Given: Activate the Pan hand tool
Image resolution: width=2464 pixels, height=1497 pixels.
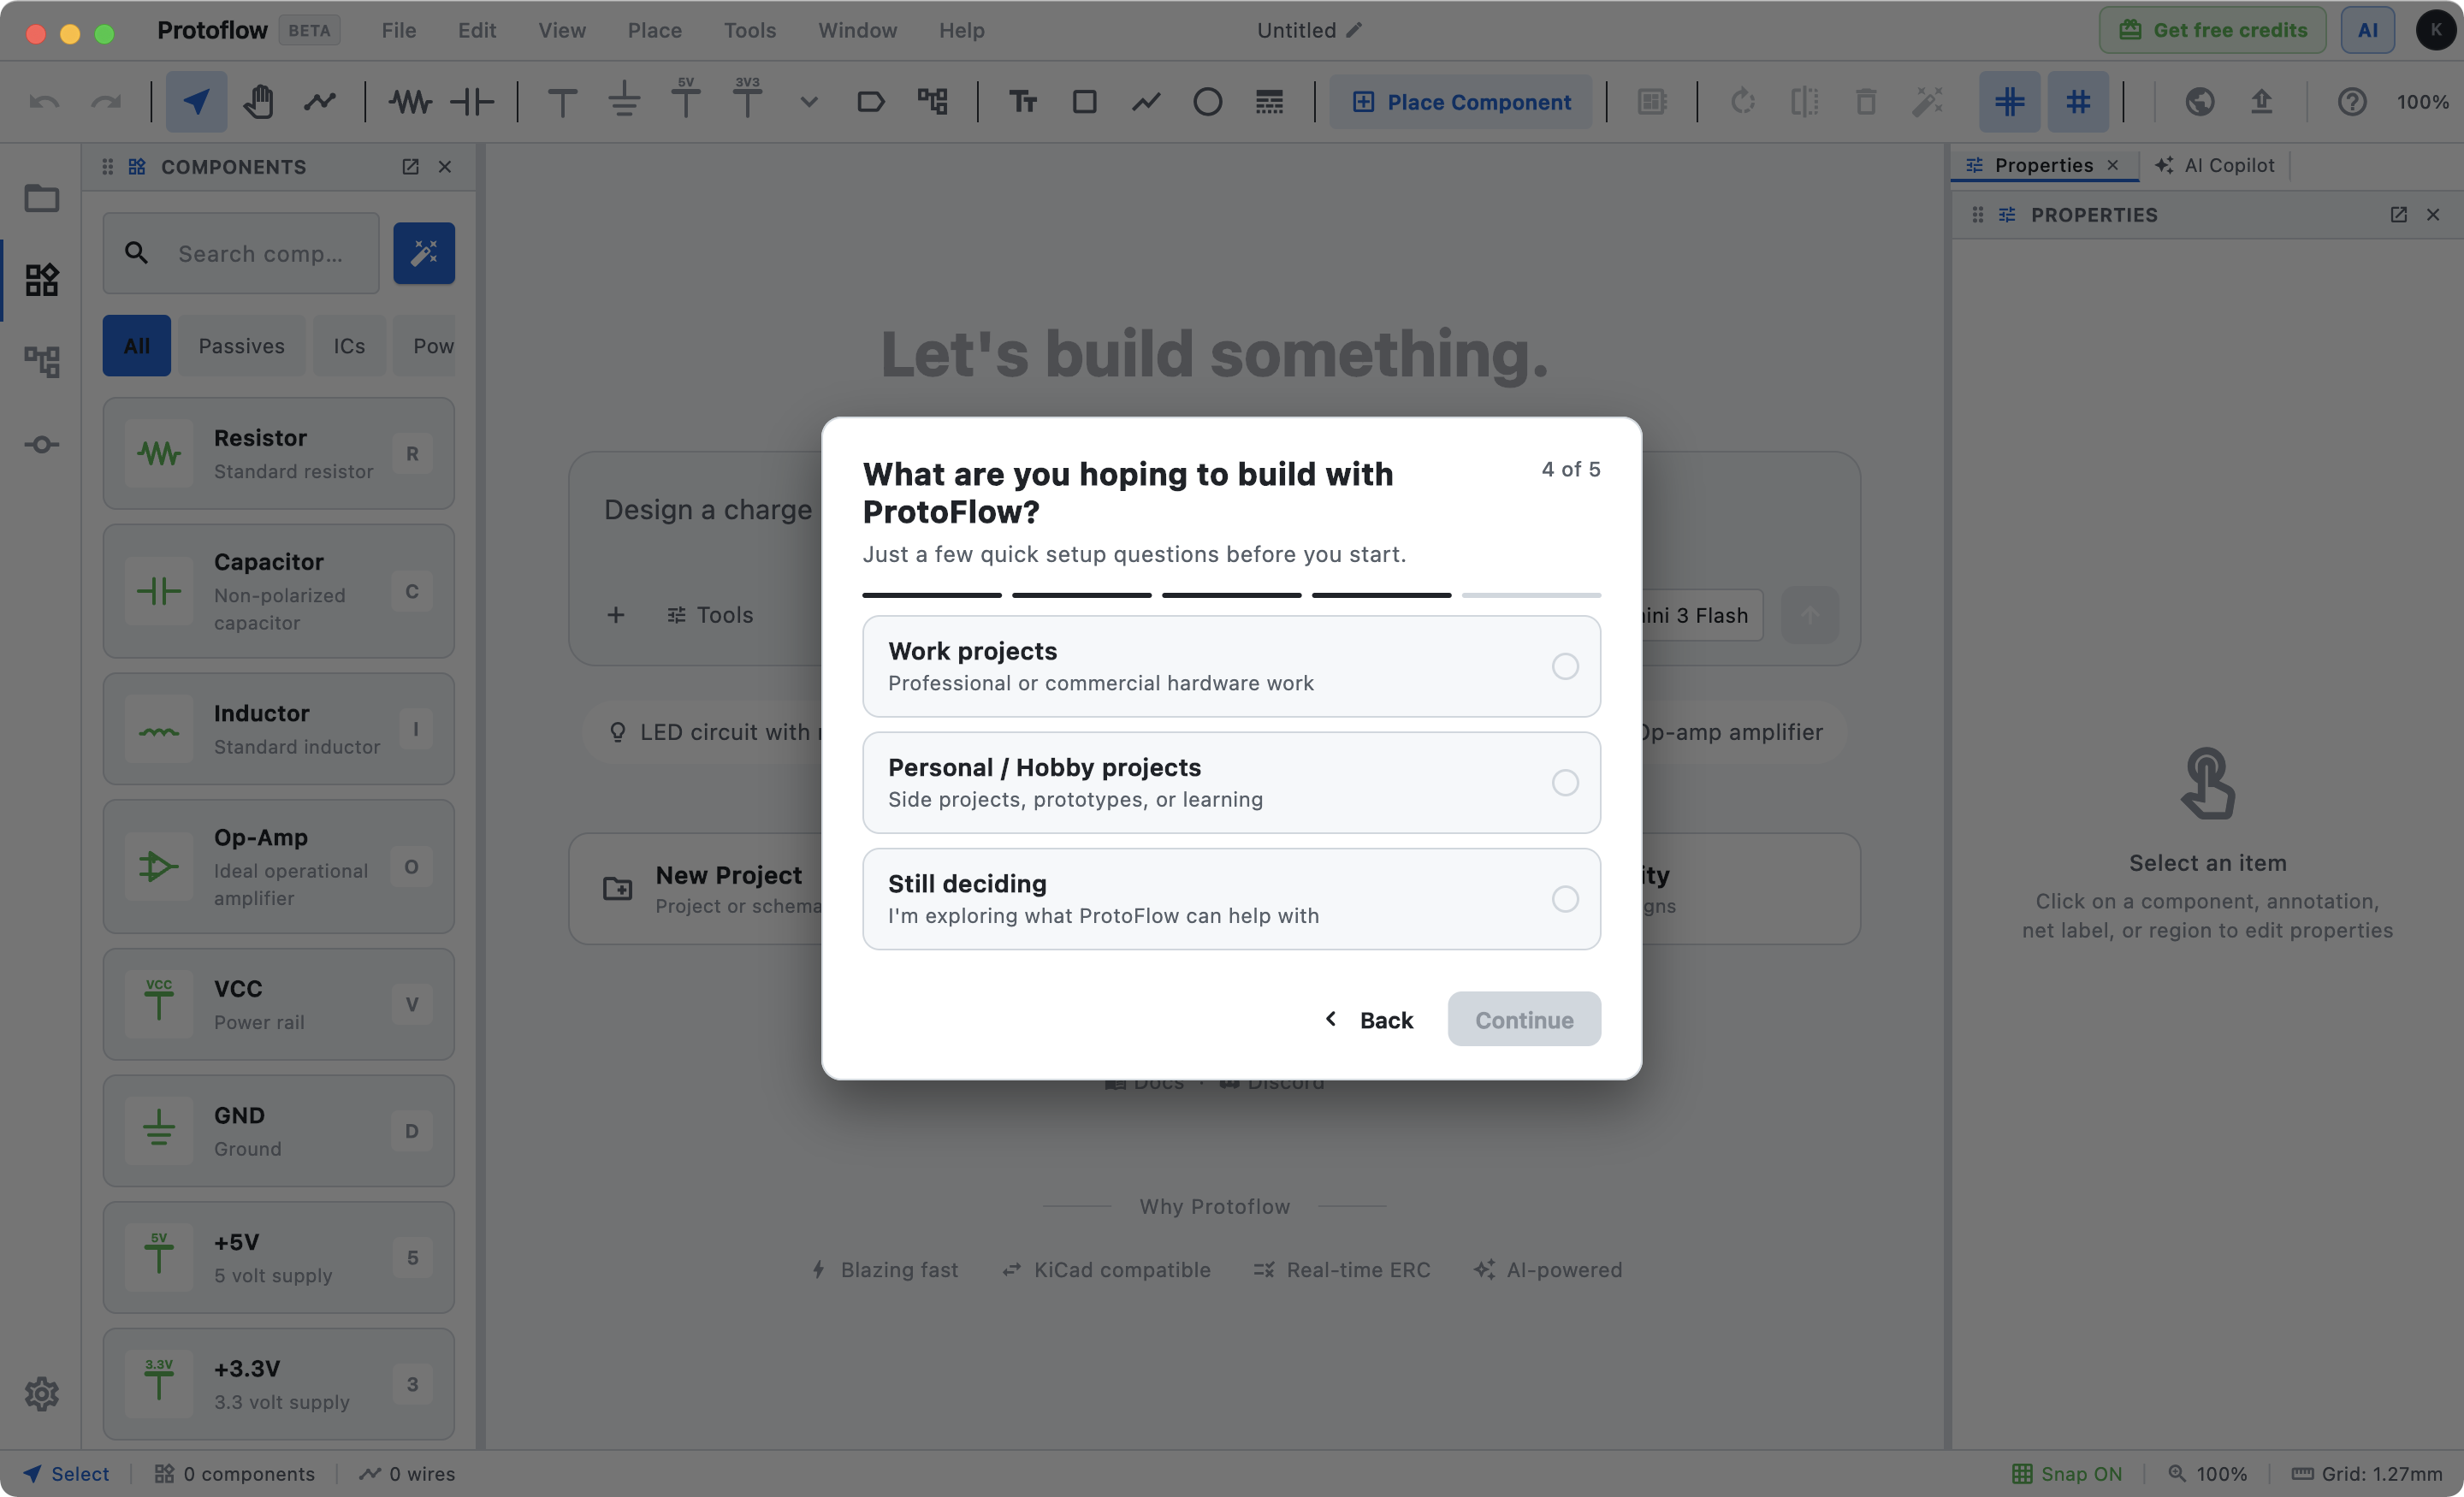Looking at the screenshot, I should pos(258,101).
